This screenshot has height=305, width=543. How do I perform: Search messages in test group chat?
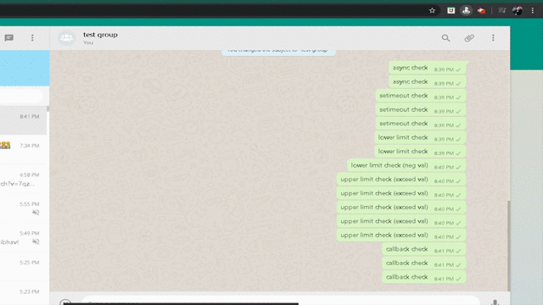tap(445, 37)
